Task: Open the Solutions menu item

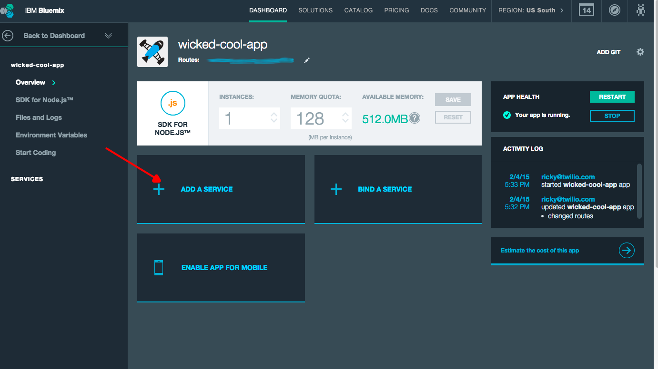Action: (315, 10)
